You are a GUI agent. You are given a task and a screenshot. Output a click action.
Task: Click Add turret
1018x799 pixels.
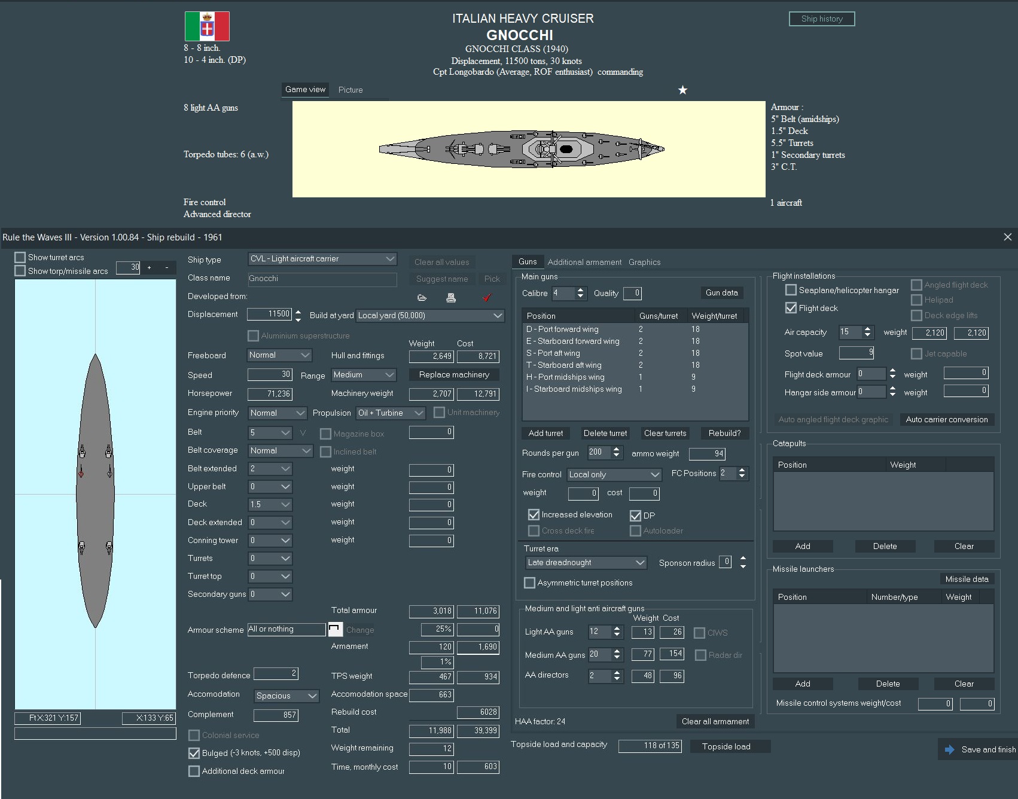[x=545, y=433]
